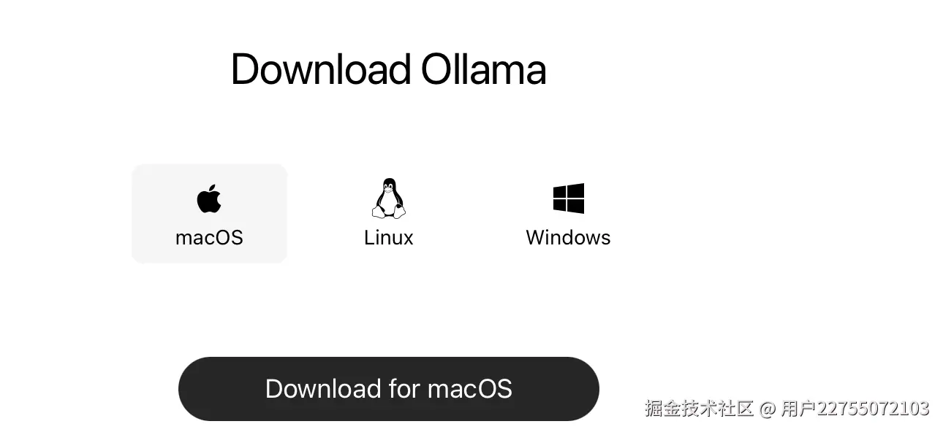Switch to the Windows platform option
The width and height of the screenshot is (943, 432).
coord(568,213)
